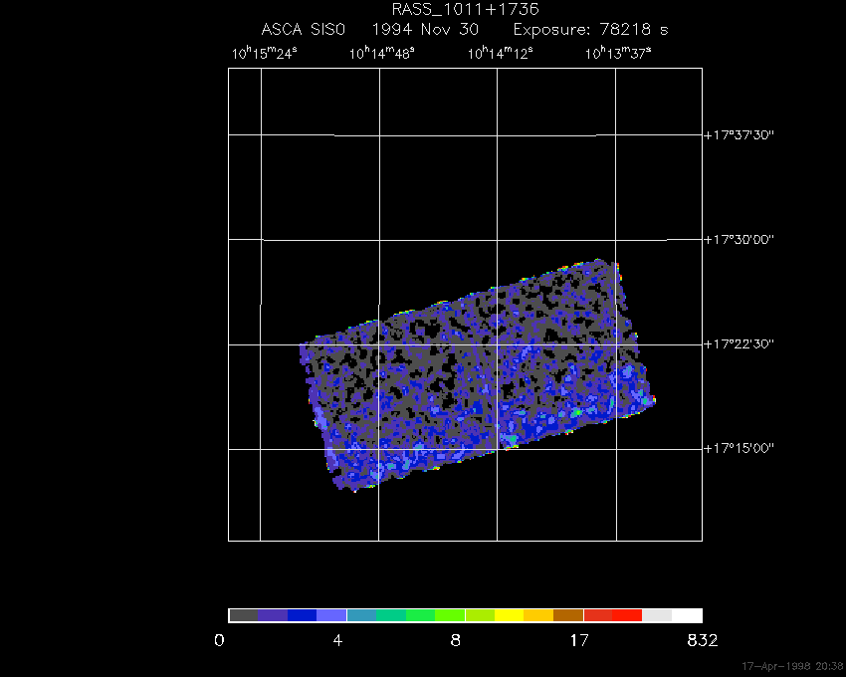This screenshot has height=677, width=846.
Task: Click the colorbar scale value 4
Action: [x=337, y=641]
